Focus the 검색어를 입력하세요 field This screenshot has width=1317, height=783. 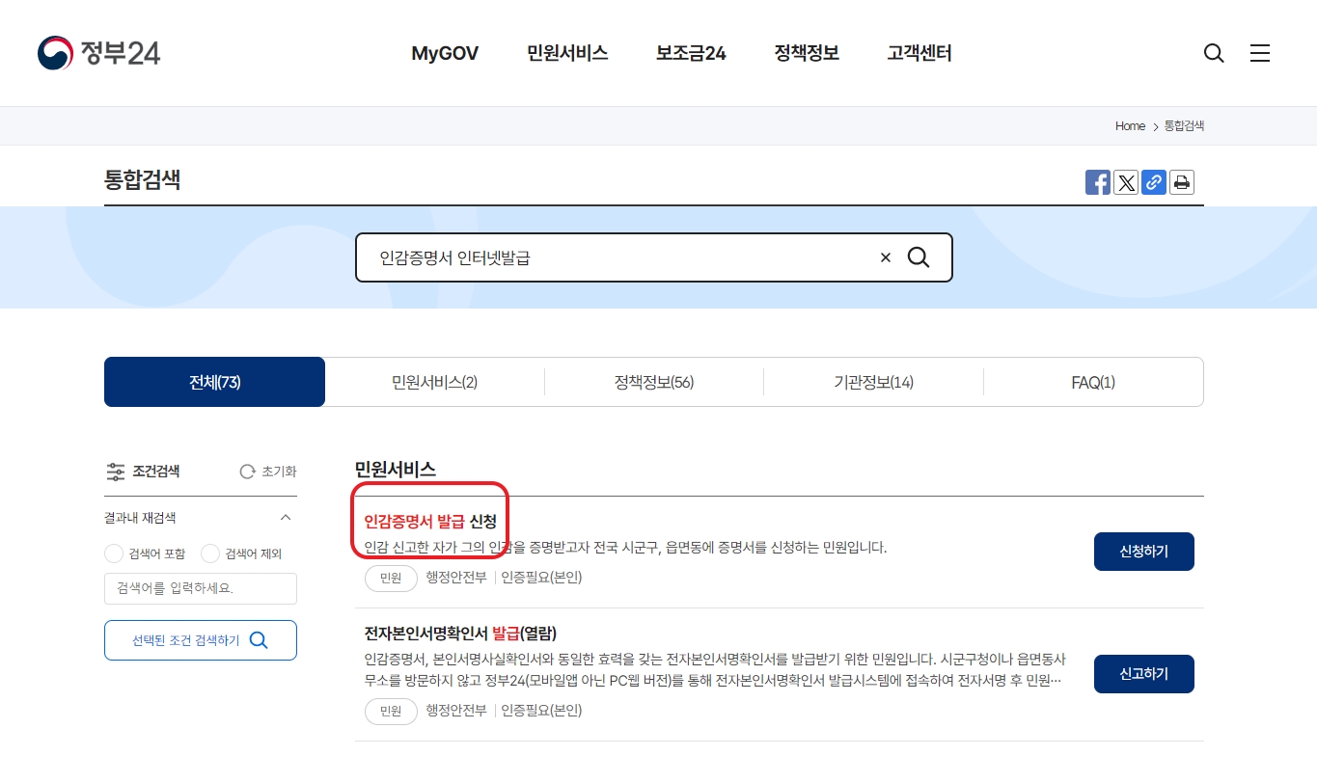(x=201, y=588)
